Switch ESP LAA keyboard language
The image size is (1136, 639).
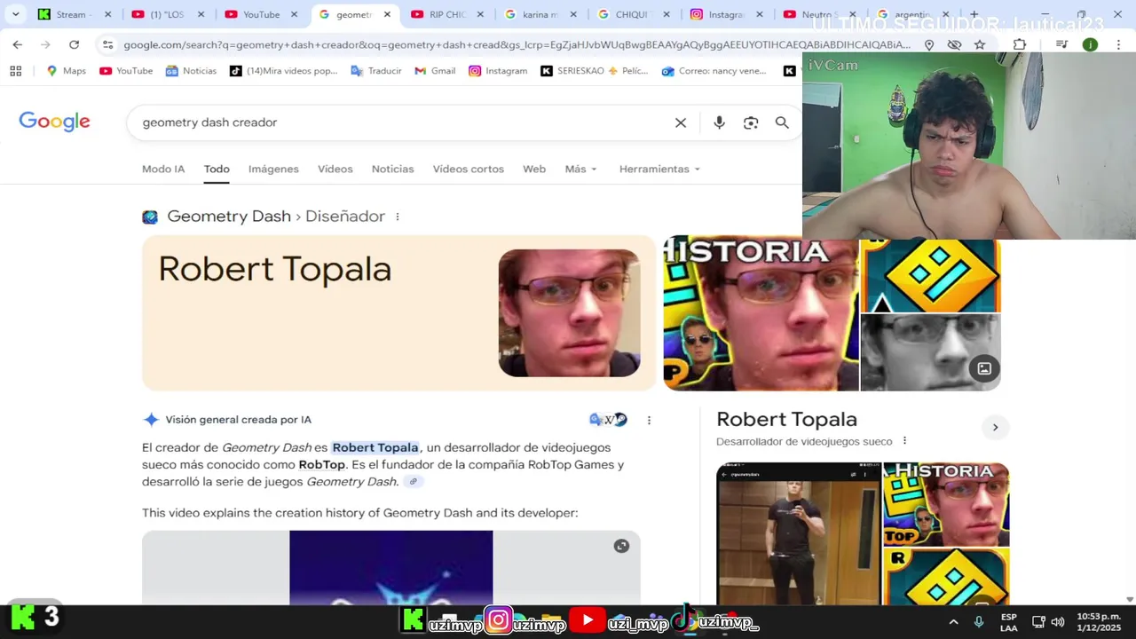[1009, 622]
